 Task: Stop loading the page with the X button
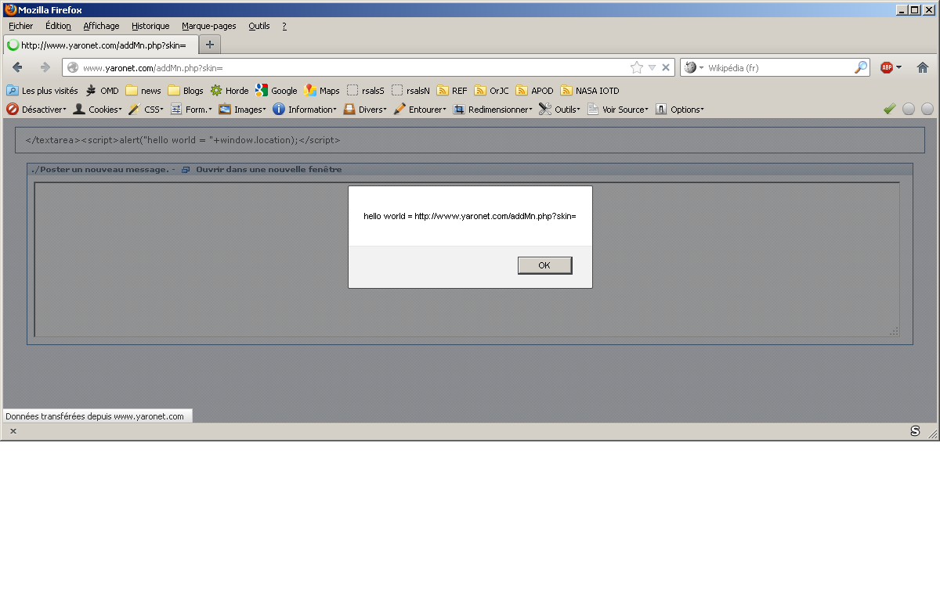pyautogui.click(x=666, y=67)
